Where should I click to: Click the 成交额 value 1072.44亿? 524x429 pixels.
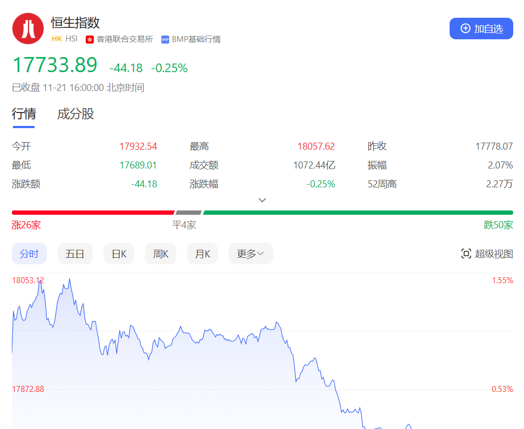314,165
